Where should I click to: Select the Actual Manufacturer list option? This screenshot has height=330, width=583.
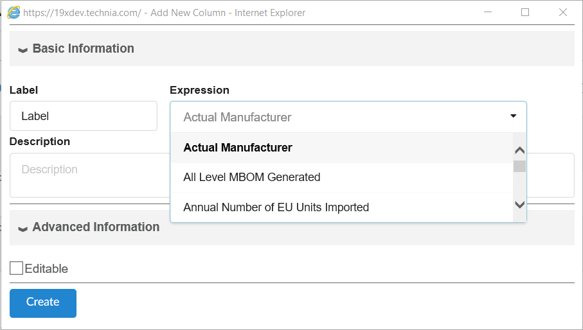point(238,148)
